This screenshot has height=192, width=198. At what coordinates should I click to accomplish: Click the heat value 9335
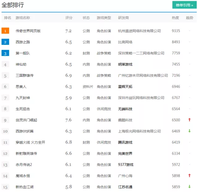pyautogui.click(x=176, y=31)
